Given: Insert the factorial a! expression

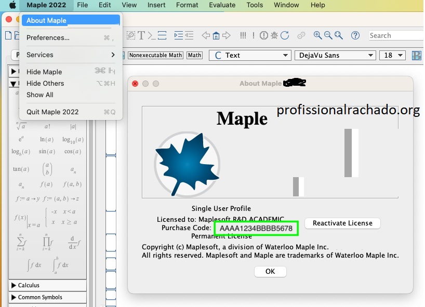Looking at the screenshot, I should (x=47, y=127).
